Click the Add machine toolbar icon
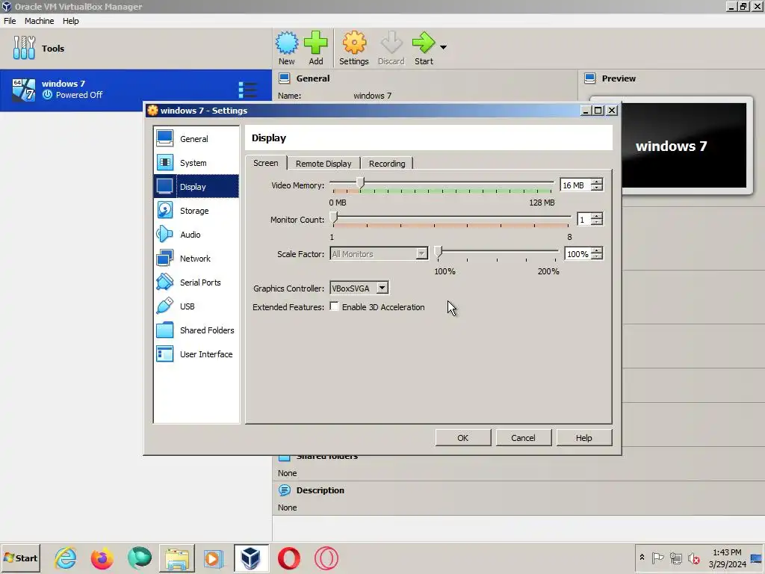765x574 pixels. [316, 48]
